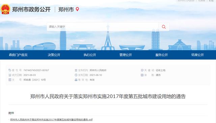Open the 管理公开 menu

126,55
